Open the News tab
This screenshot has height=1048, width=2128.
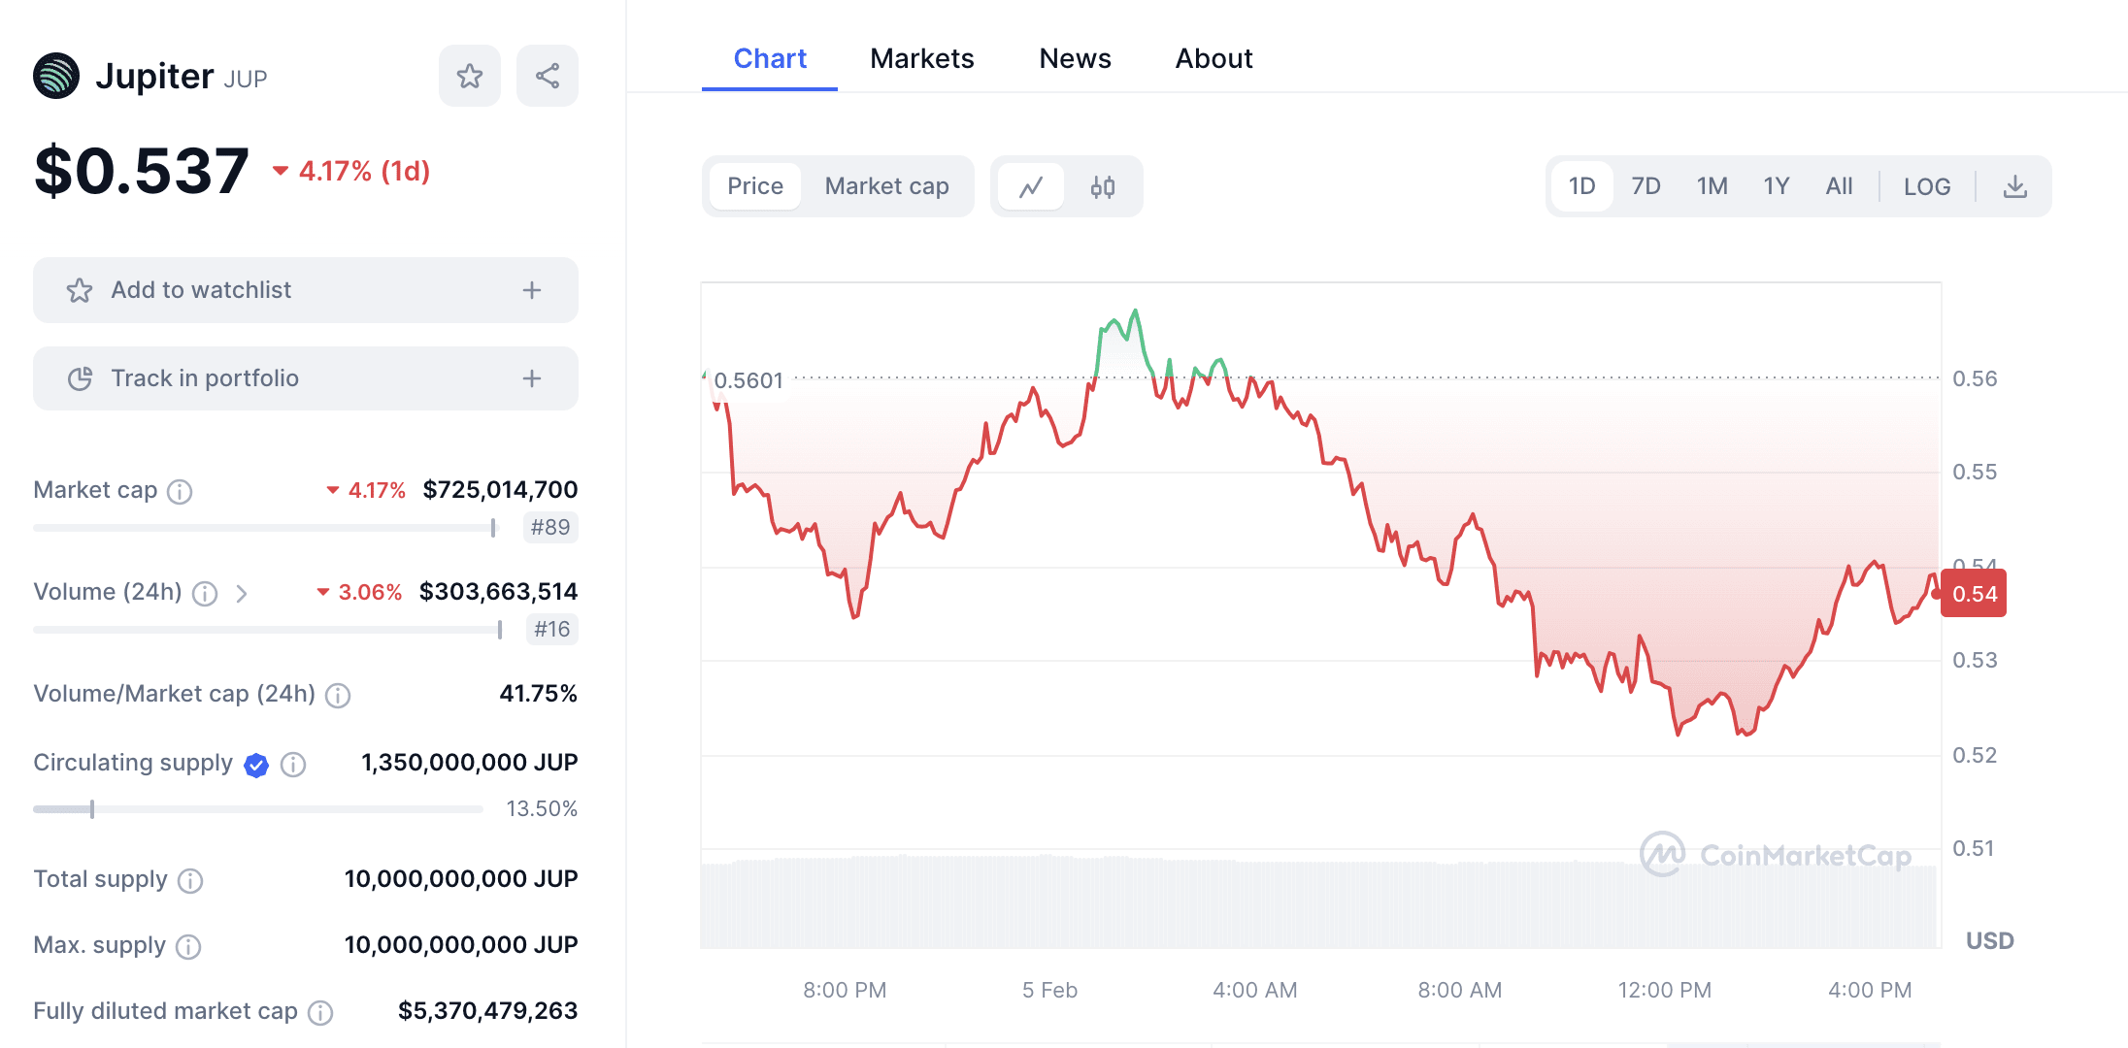(x=1075, y=58)
